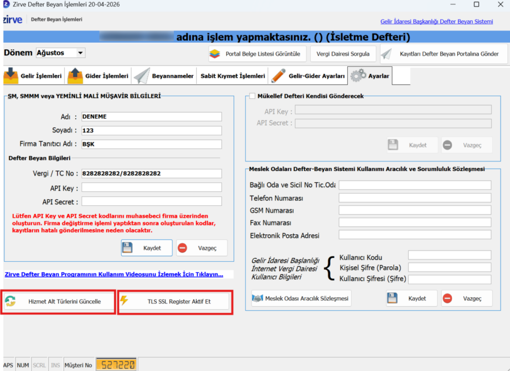Viewport: 510px width, 371px height.
Task: Click the NUM indicator in status bar
Action: [23, 365]
